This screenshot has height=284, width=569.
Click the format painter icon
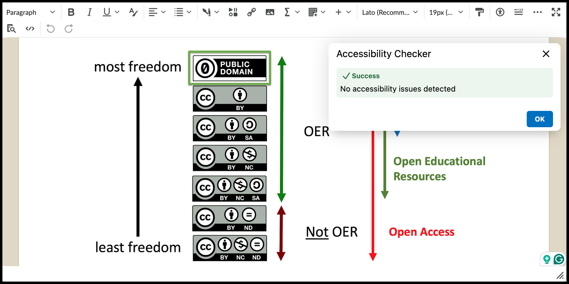(x=479, y=12)
